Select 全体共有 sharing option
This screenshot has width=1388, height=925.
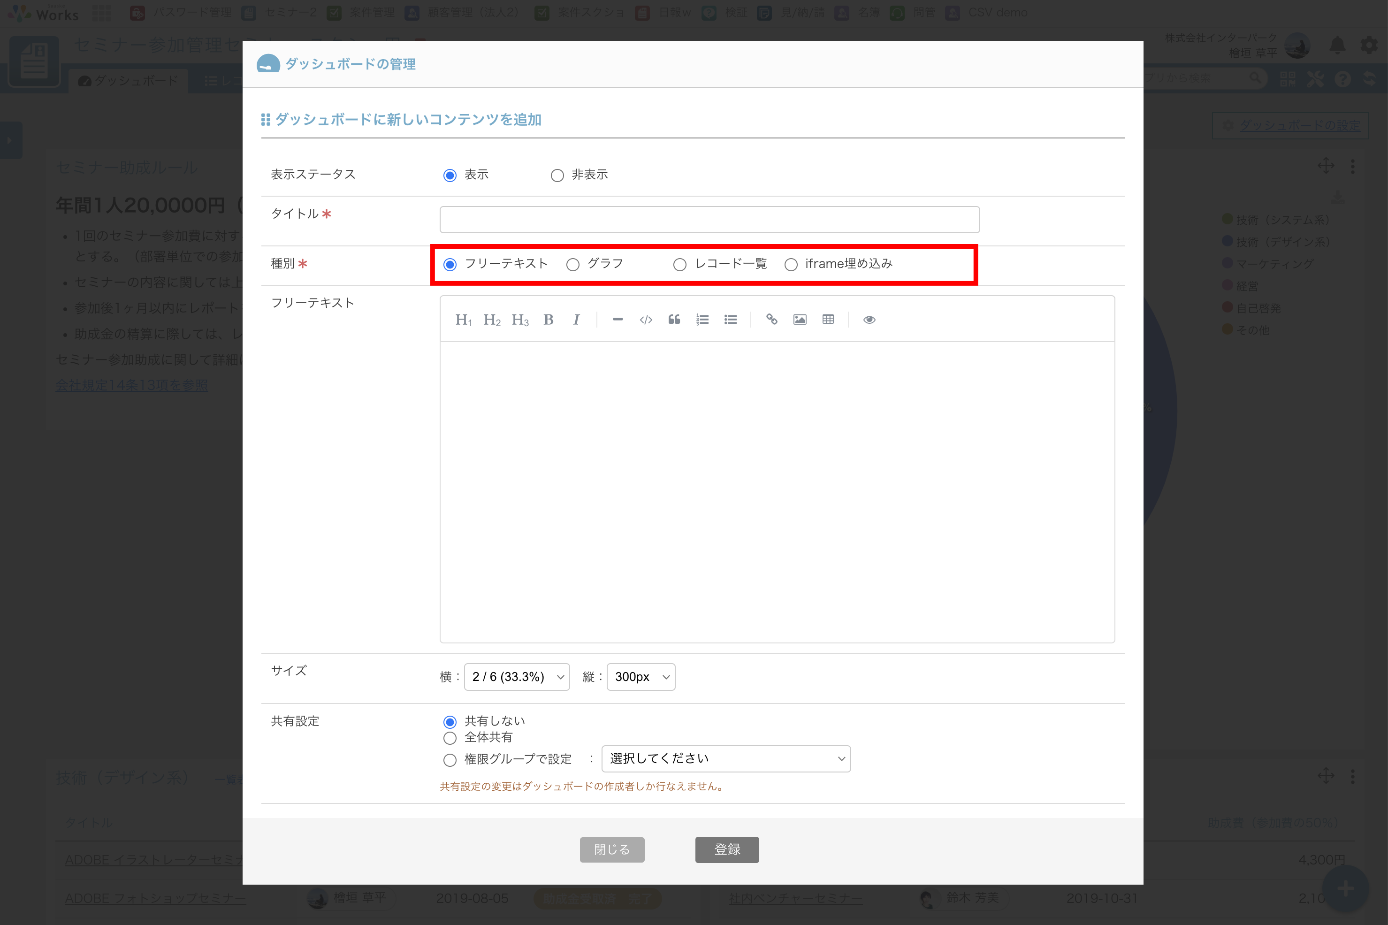pyautogui.click(x=450, y=738)
